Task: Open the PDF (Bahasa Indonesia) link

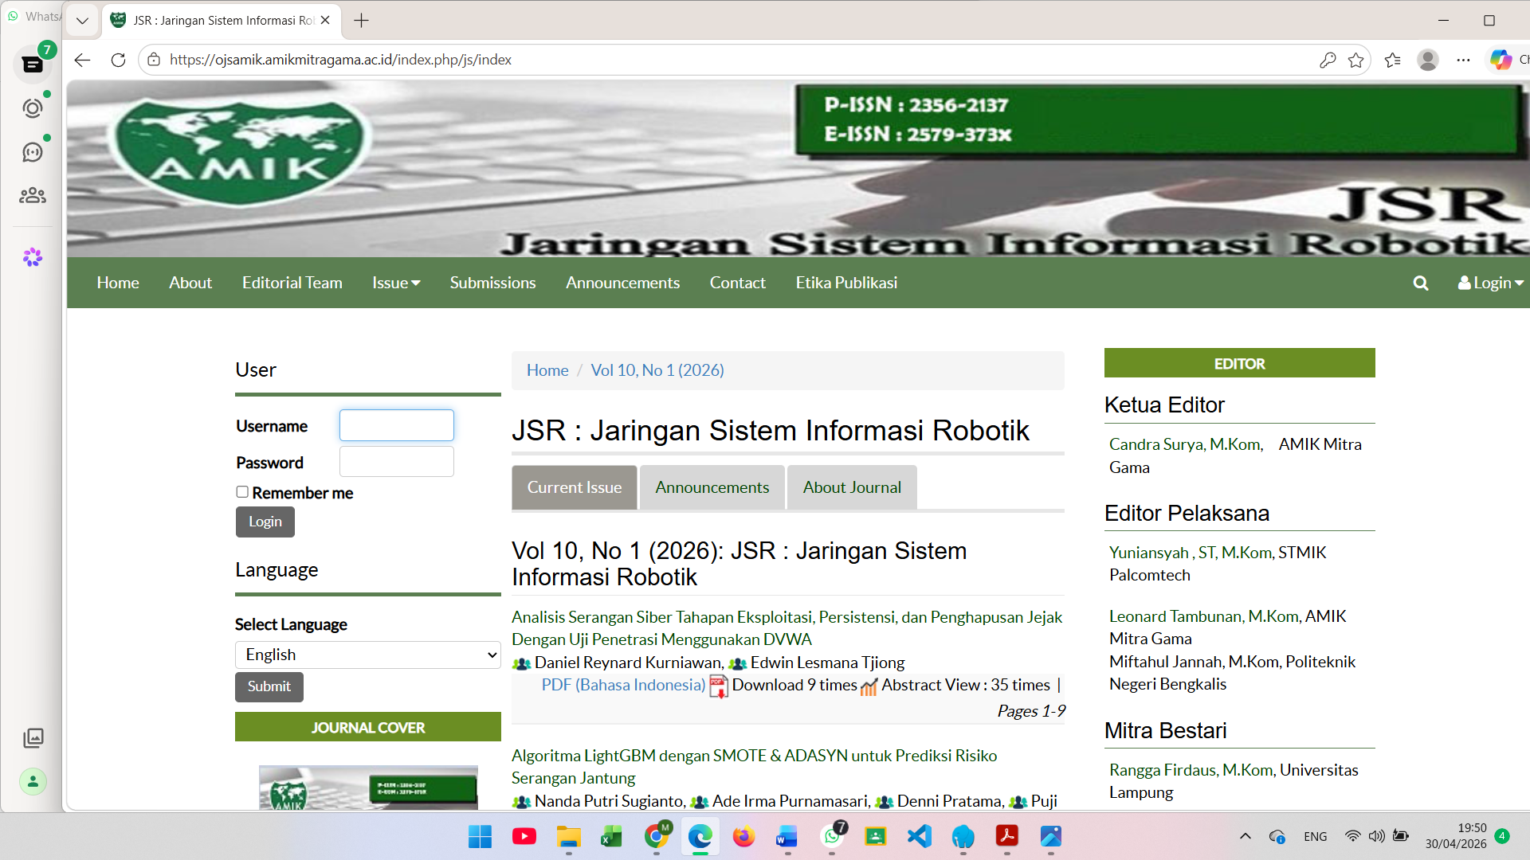Action: pyautogui.click(x=624, y=685)
